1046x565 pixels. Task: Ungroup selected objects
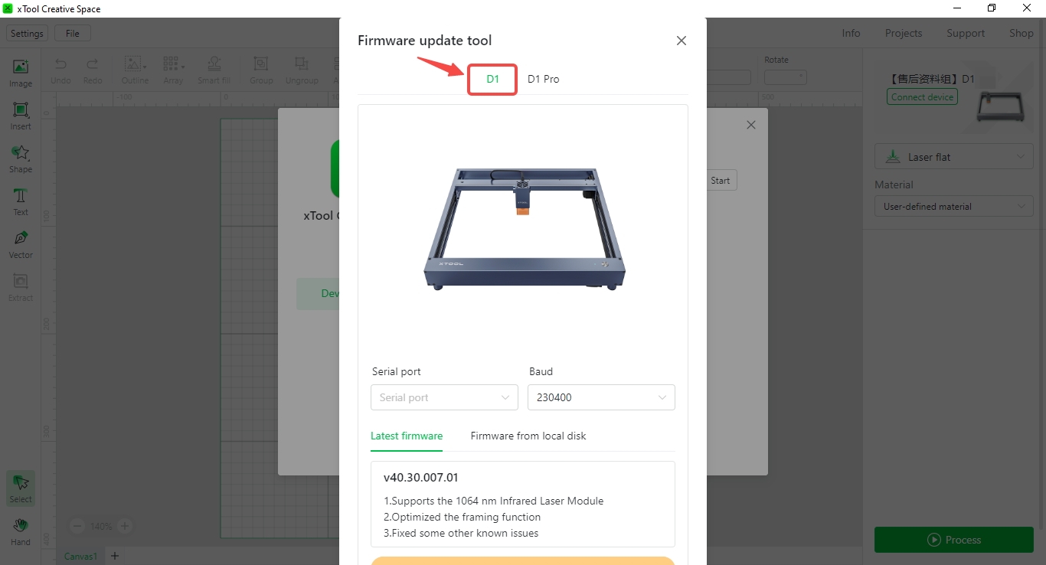click(x=302, y=70)
